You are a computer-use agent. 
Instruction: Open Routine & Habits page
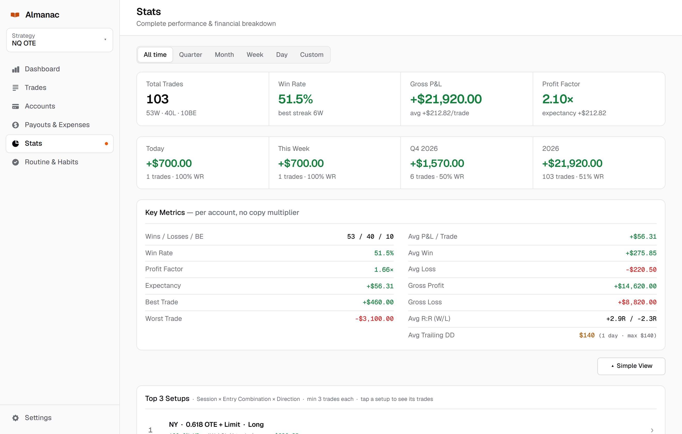click(x=59, y=162)
